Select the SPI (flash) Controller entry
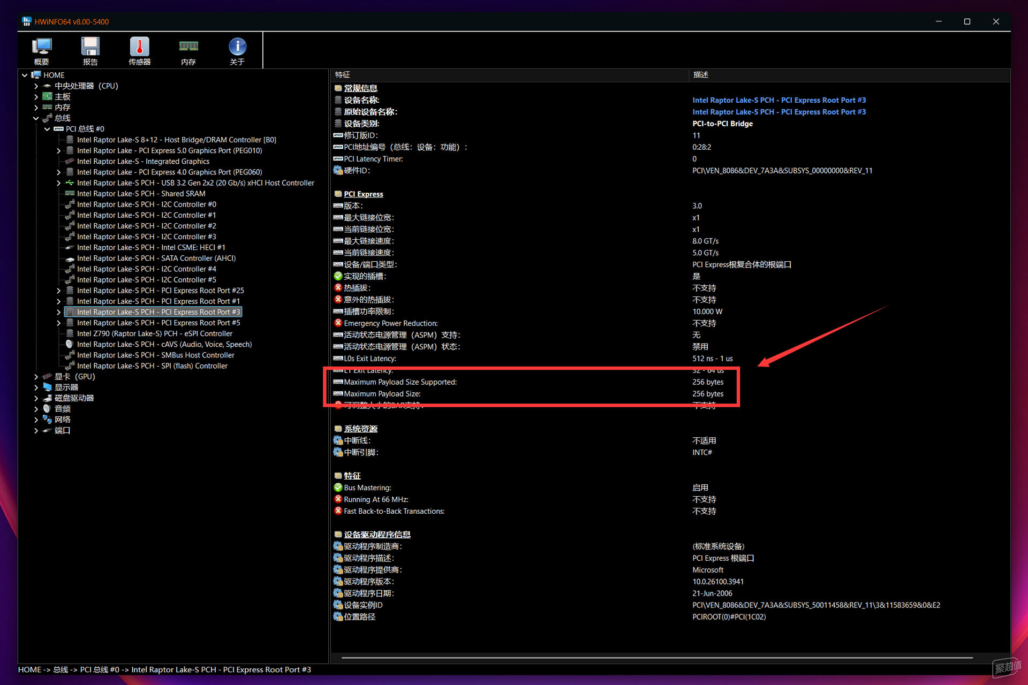Viewport: 1028px width, 685px height. point(152,366)
